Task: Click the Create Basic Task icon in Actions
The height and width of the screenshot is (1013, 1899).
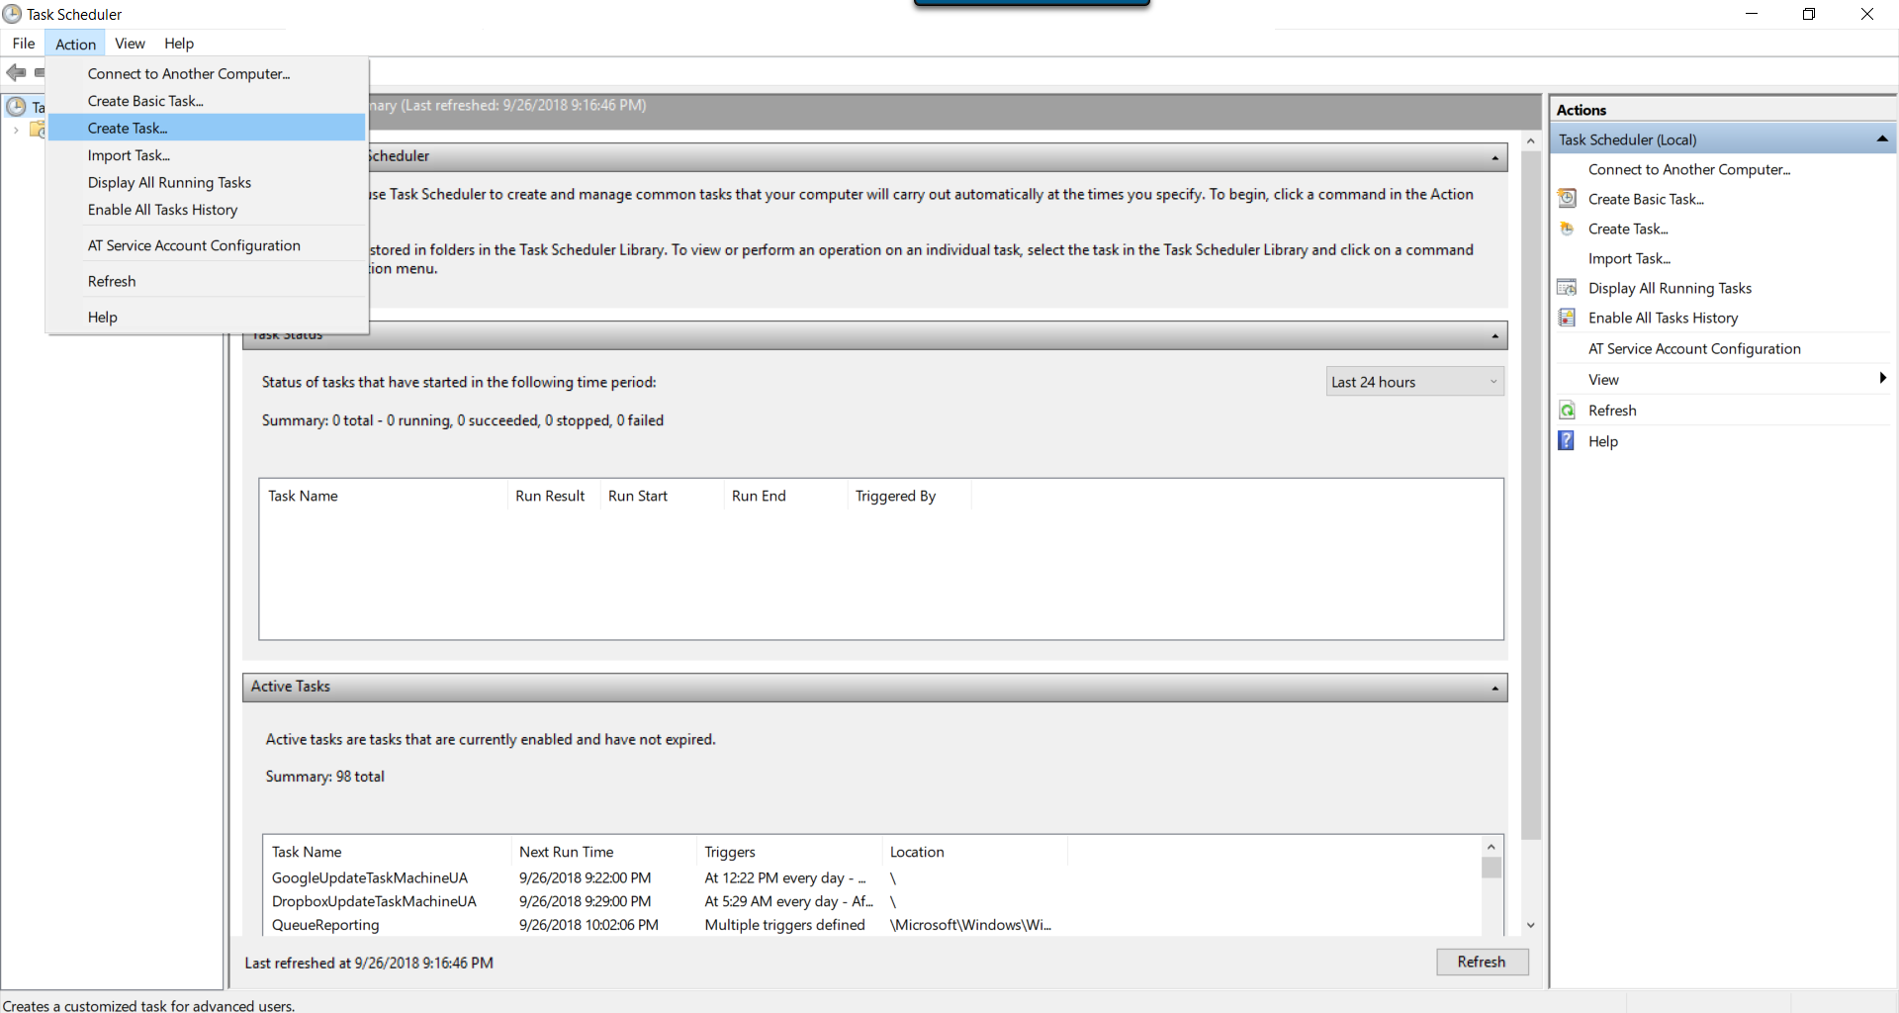Action: [1567, 199]
